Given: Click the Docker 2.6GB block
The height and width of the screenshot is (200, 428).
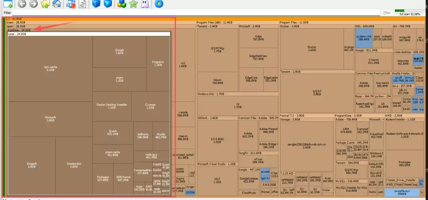Looking at the screenshot, I should coord(312,49).
